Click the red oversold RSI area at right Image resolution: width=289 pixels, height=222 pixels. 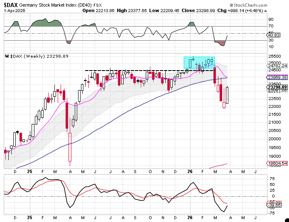pos(219,43)
